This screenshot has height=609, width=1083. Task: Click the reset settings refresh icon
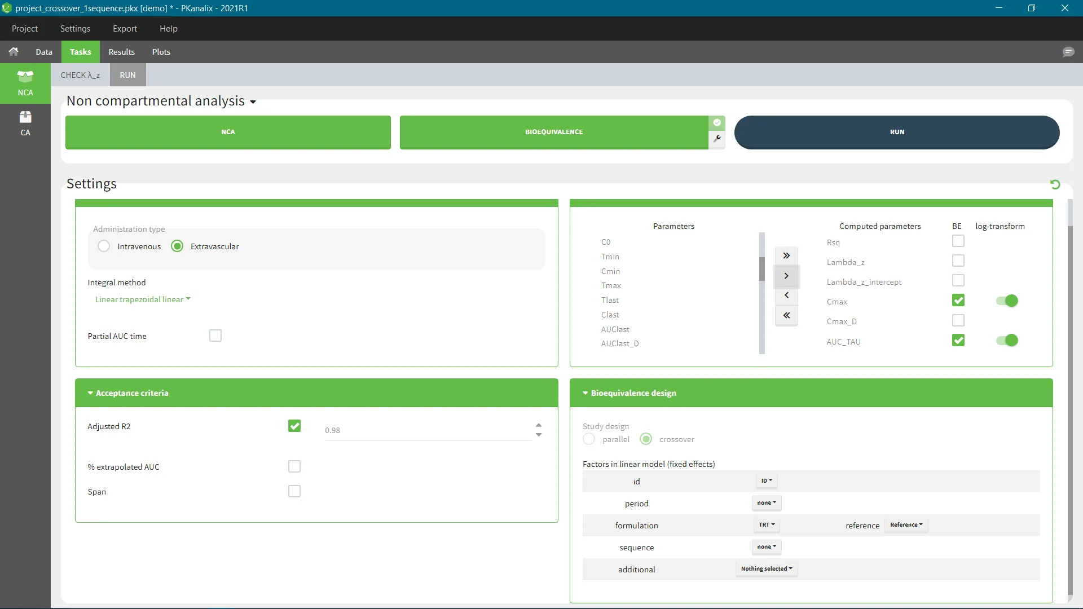pyautogui.click(x=1055, y=184)
